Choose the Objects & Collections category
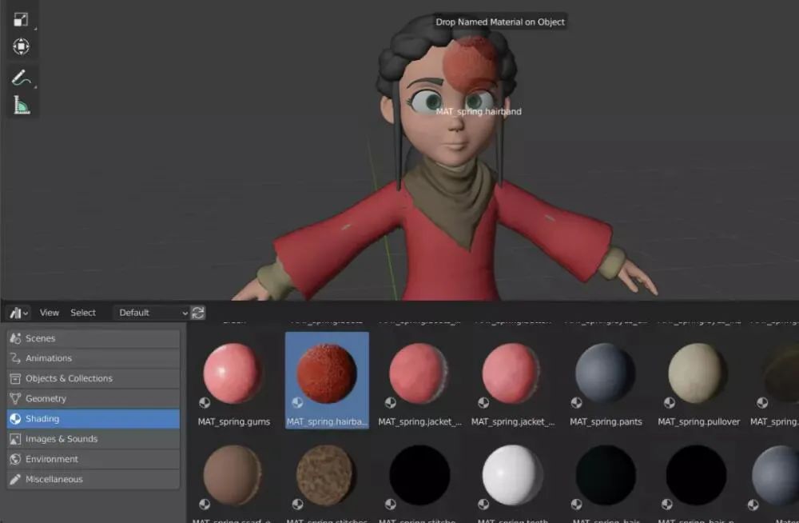The image size is (799, 523). (x=93, y=378)
